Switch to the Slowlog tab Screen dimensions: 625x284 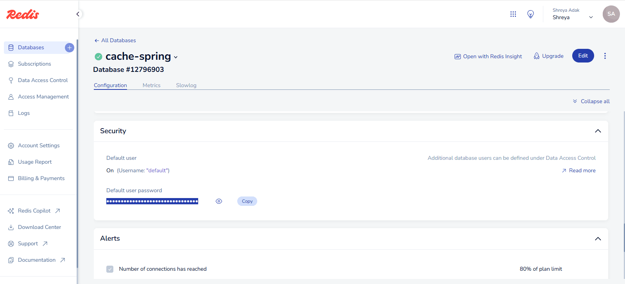tap(186, 85)
